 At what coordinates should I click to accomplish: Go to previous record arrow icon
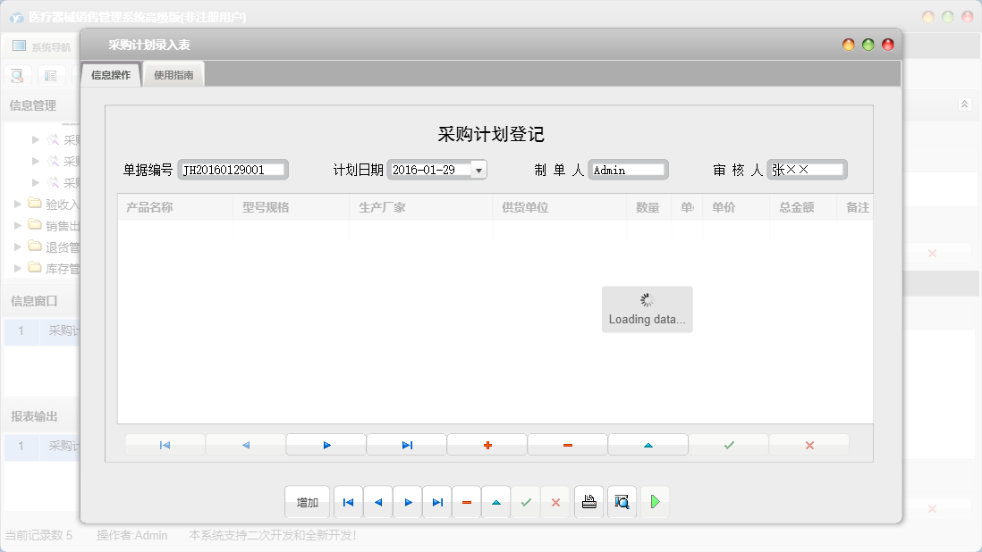coord(245,444)
